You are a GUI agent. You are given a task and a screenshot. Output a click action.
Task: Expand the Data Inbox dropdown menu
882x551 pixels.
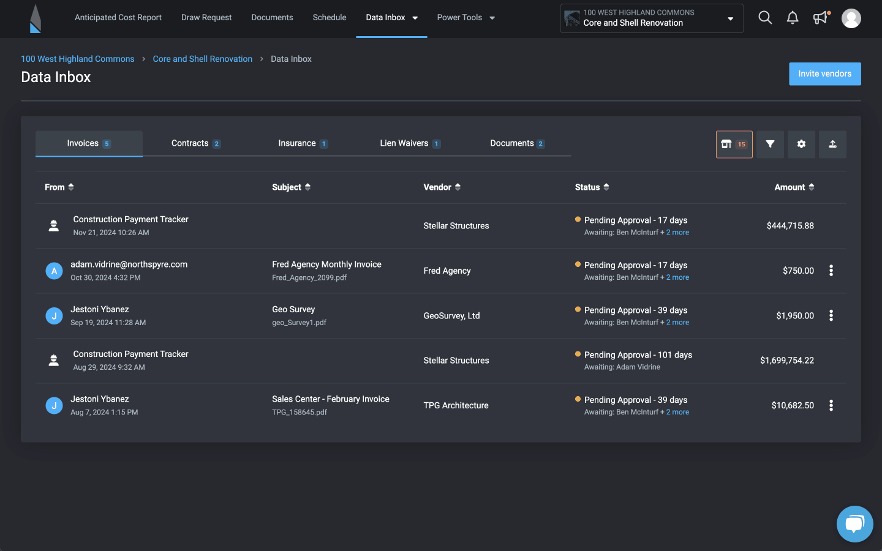coord(415,18)
